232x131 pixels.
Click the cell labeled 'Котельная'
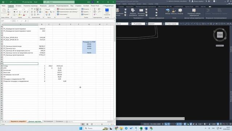pyautogui.click(x=21, y=70)
